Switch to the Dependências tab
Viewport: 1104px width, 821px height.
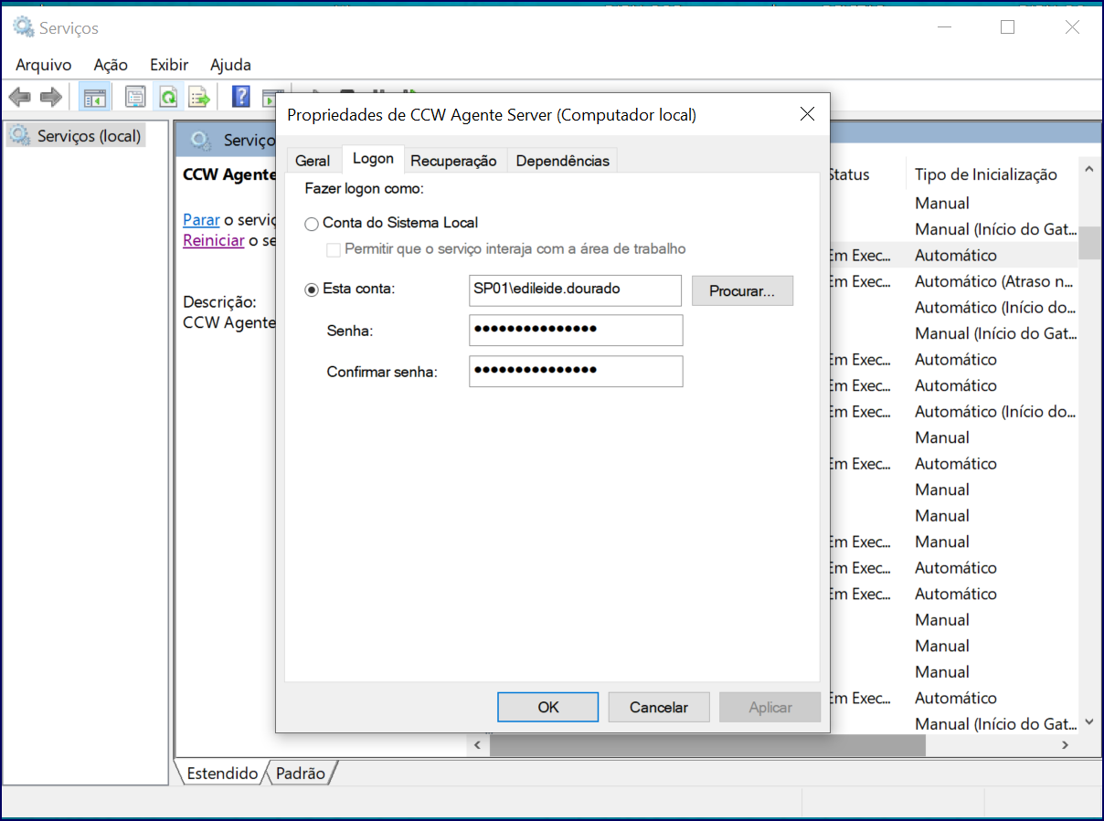pyautogui.click(x=562, y=161)
